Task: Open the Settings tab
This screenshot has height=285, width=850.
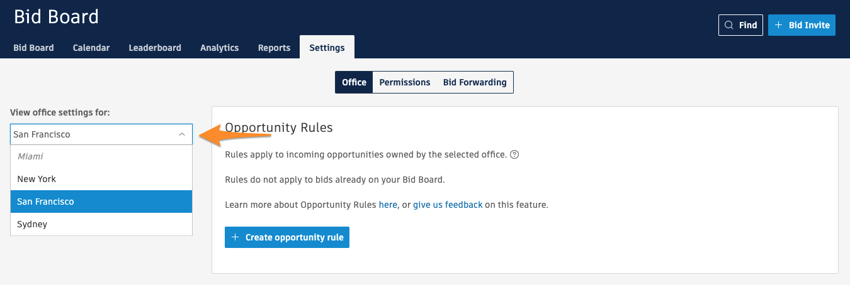Action: pos(327,48)
